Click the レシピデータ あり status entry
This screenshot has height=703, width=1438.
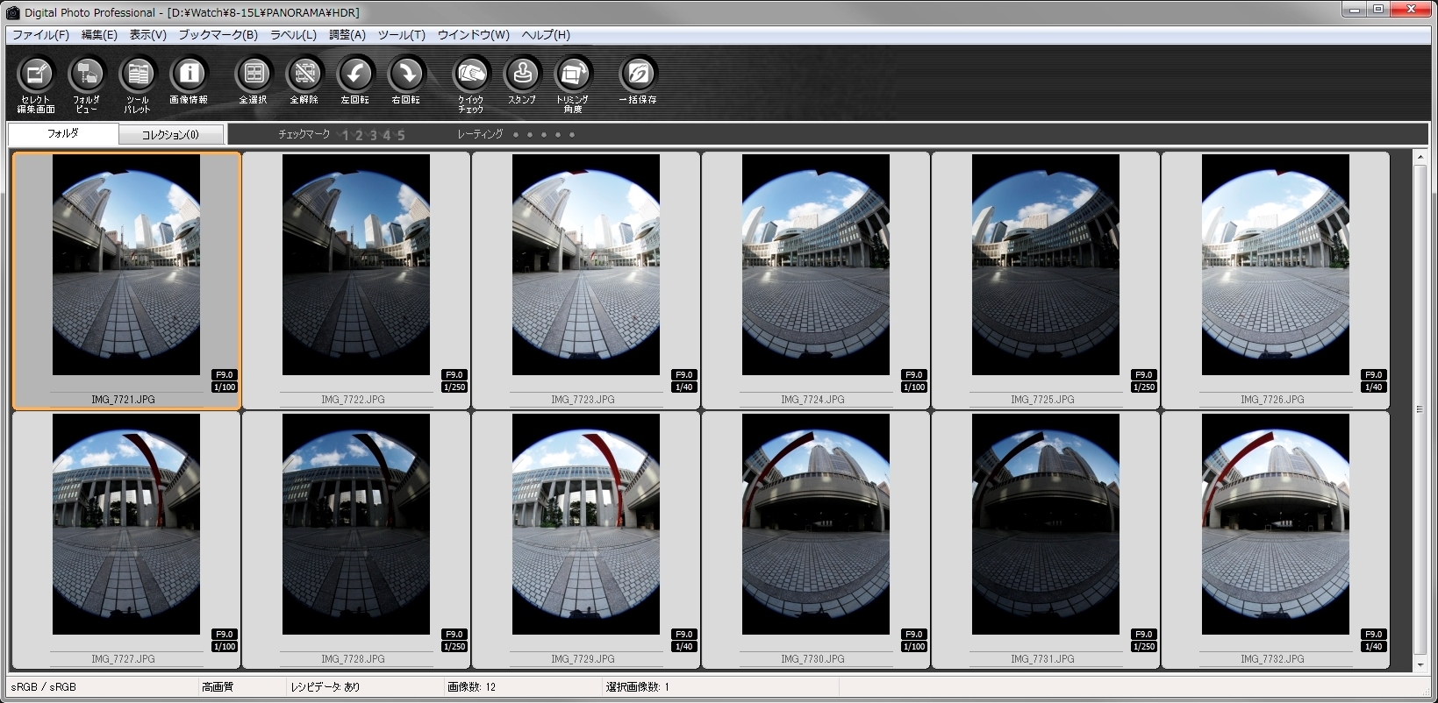[x=325, y=687]
